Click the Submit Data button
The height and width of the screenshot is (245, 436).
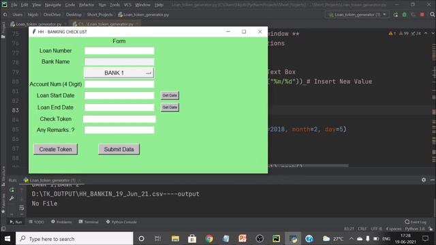119,149
